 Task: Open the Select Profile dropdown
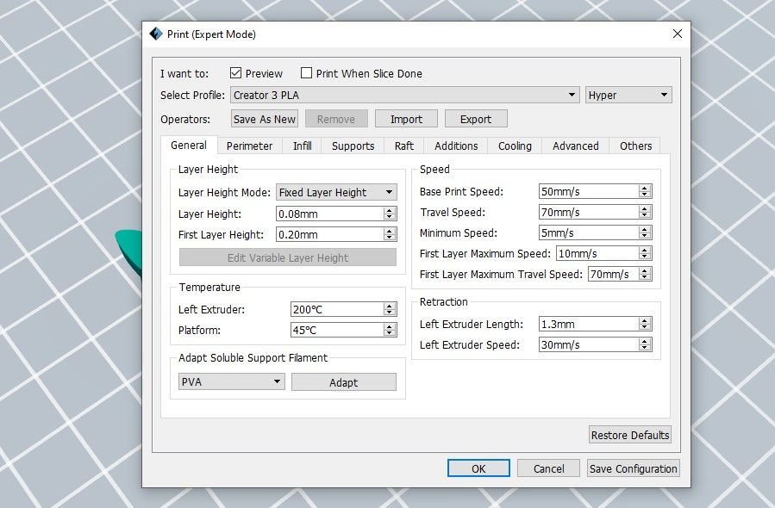(403, 96)
